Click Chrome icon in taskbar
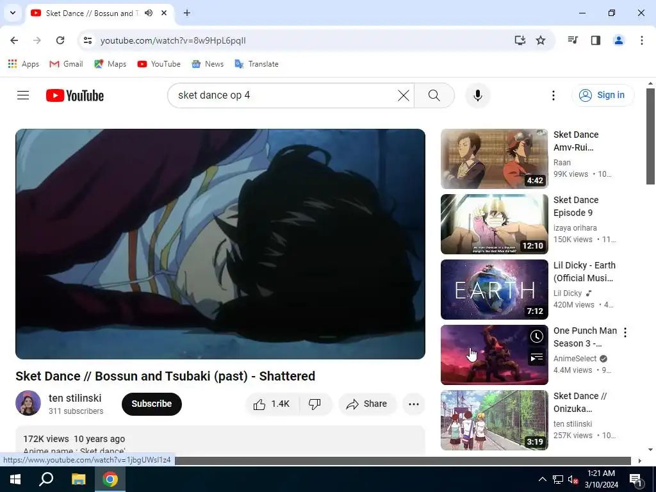Image resolution: width=656 pixels, height=492 pixels. point(110,479)
